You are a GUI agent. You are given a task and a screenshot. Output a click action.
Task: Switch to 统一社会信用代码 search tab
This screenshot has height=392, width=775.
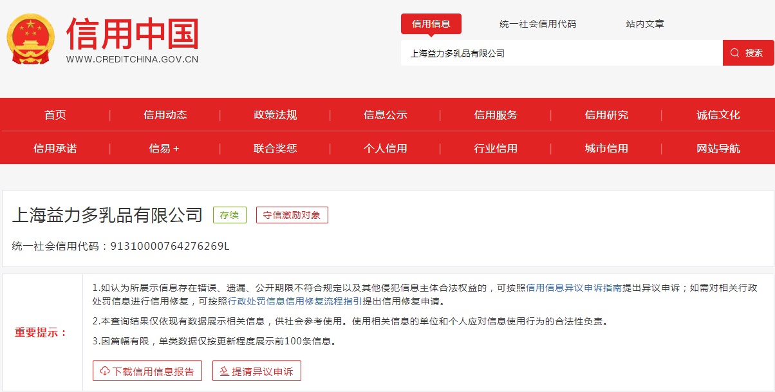coord(537,24)
